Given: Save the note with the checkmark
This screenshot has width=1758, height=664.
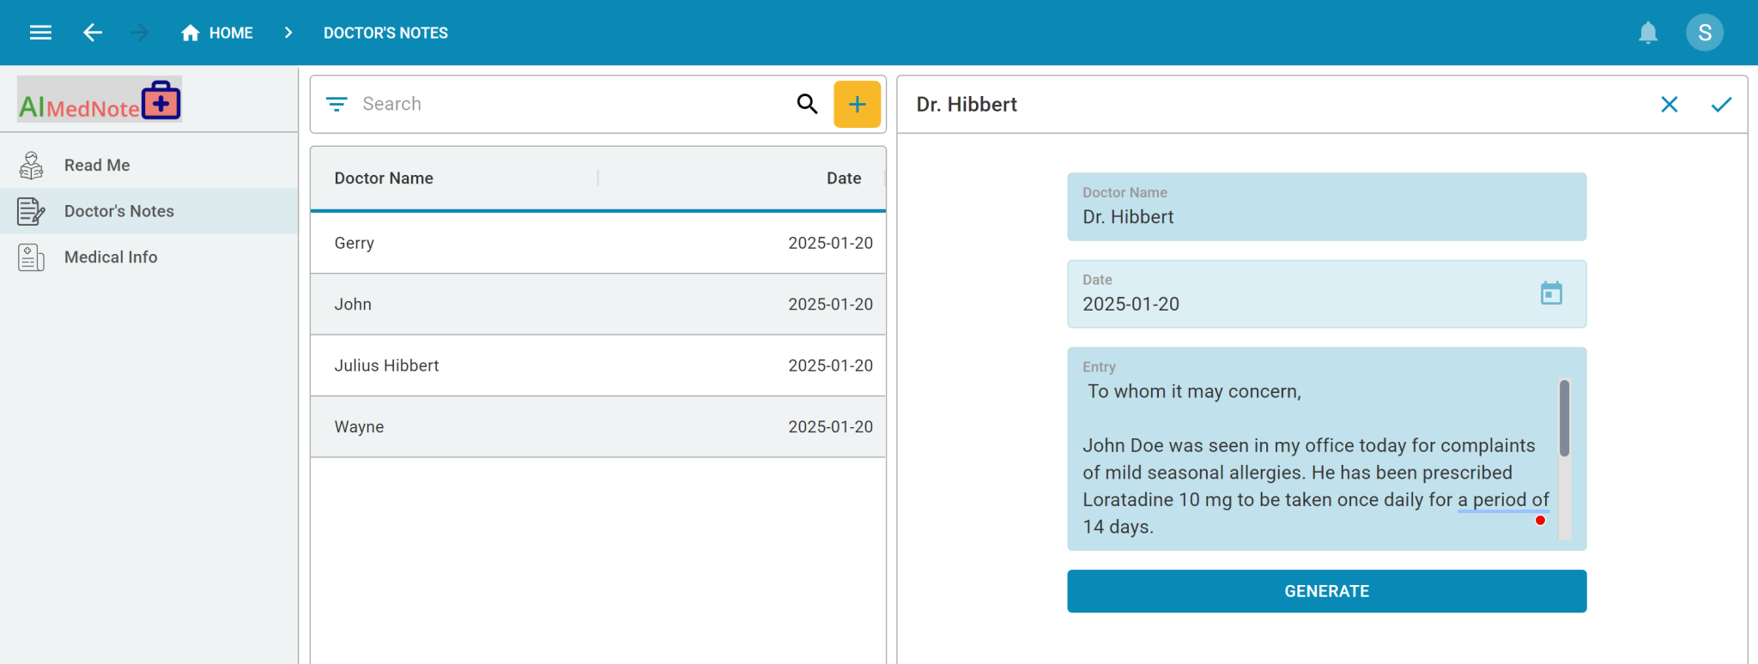Looking at the screenshot, I should pyautogui.click(x=1721, y=105).
